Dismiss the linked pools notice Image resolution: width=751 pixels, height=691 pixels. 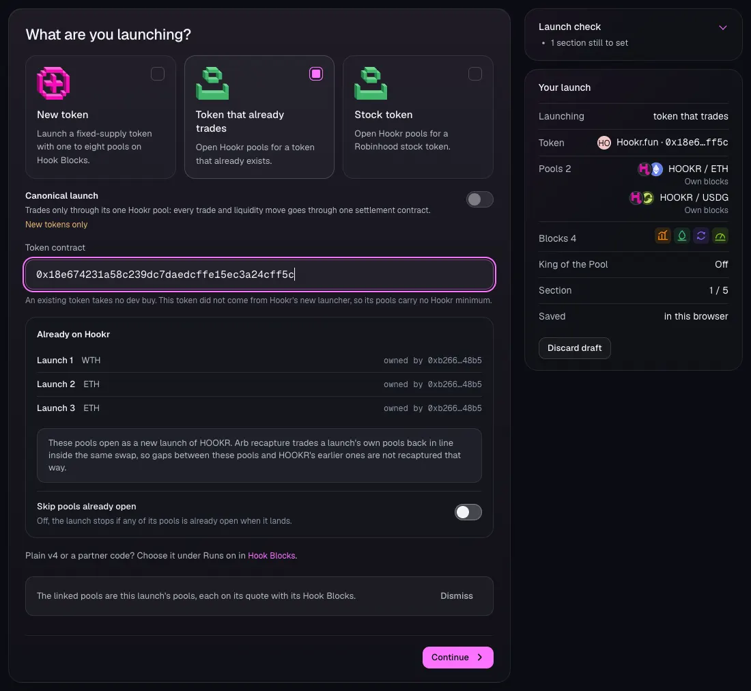coord(457,596)
